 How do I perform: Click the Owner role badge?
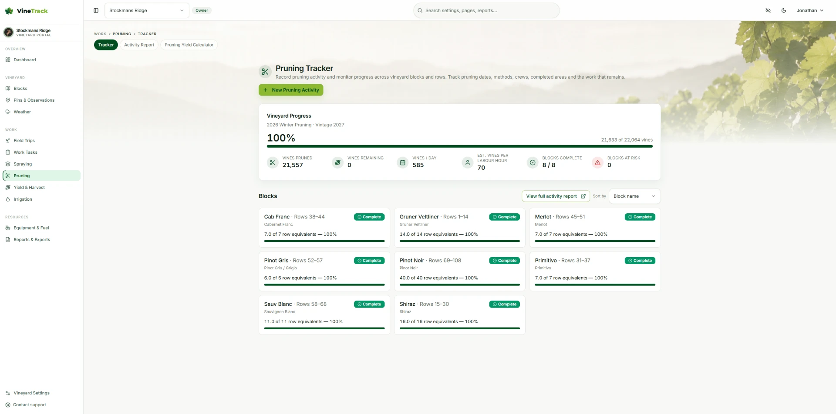click(x=202, y=10)
